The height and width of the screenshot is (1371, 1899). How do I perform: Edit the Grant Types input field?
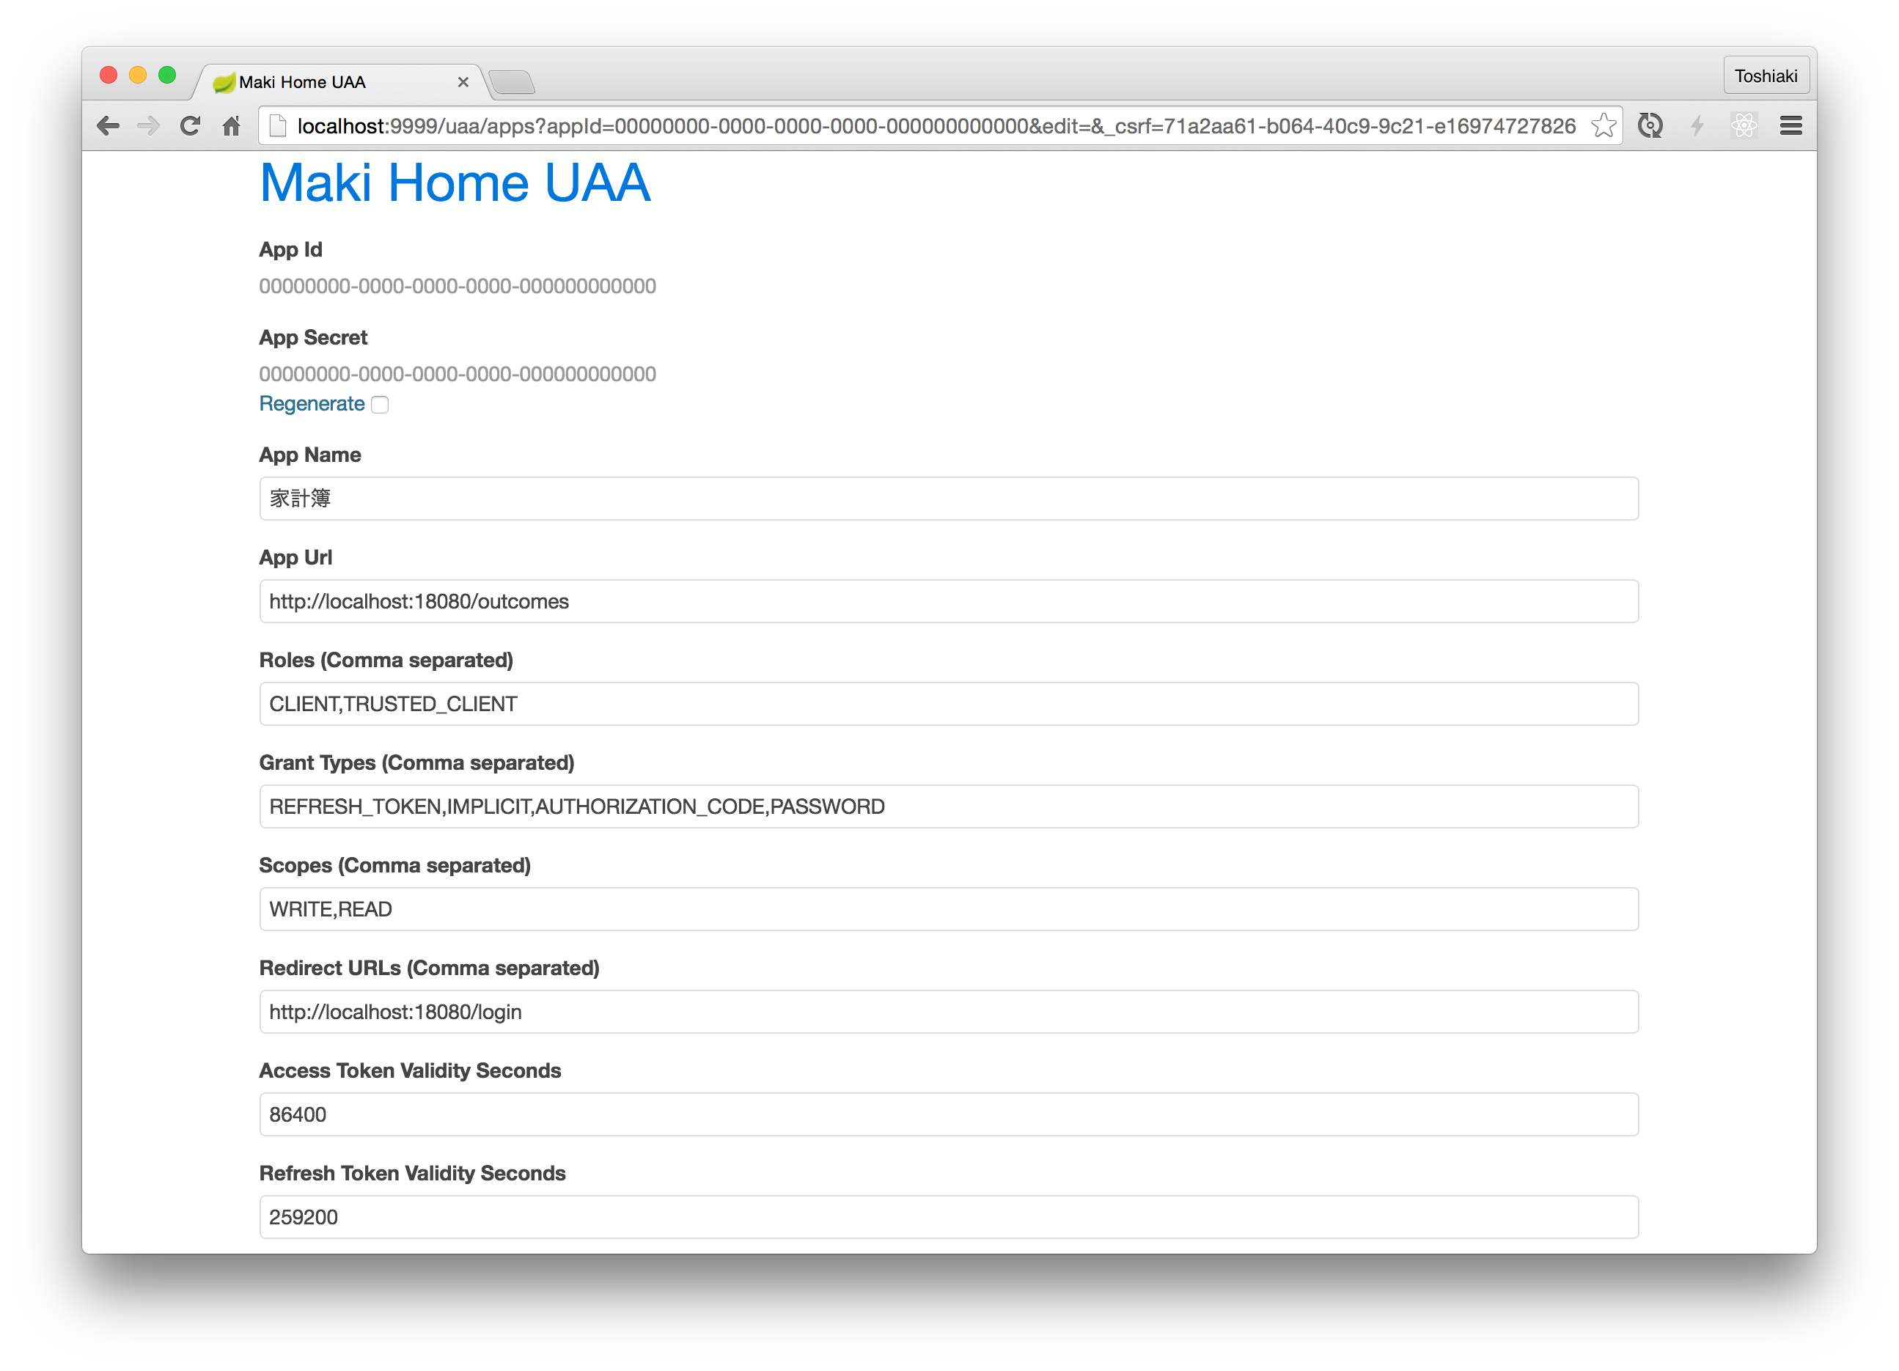tap(948, 807)
